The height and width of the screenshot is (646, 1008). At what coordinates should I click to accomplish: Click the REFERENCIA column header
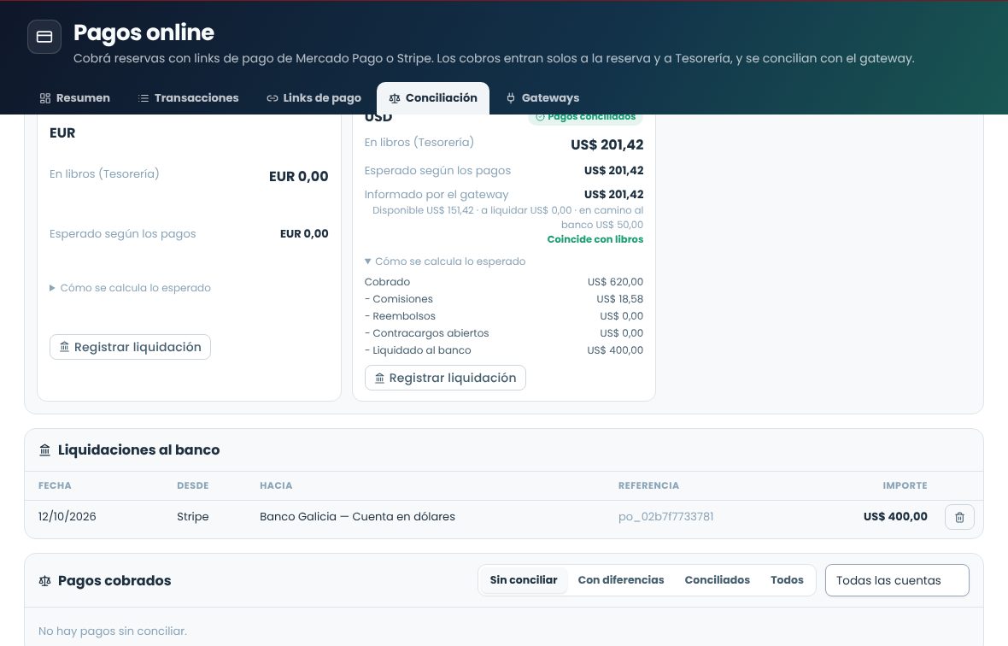click(x=648, y=486)
